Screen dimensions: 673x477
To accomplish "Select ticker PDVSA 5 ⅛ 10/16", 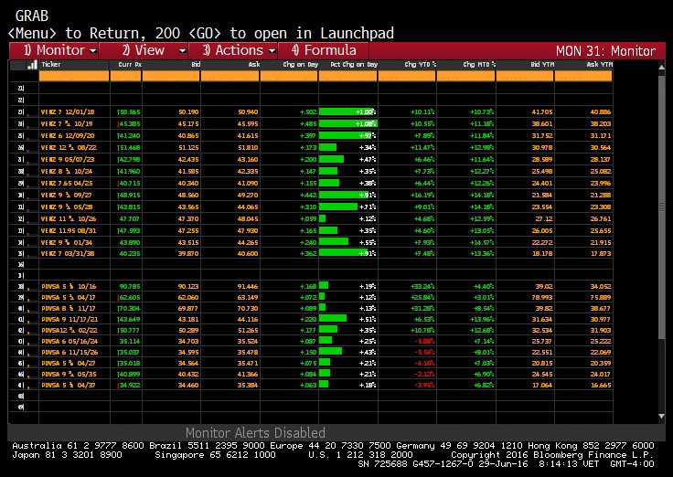I will (69, 287).
